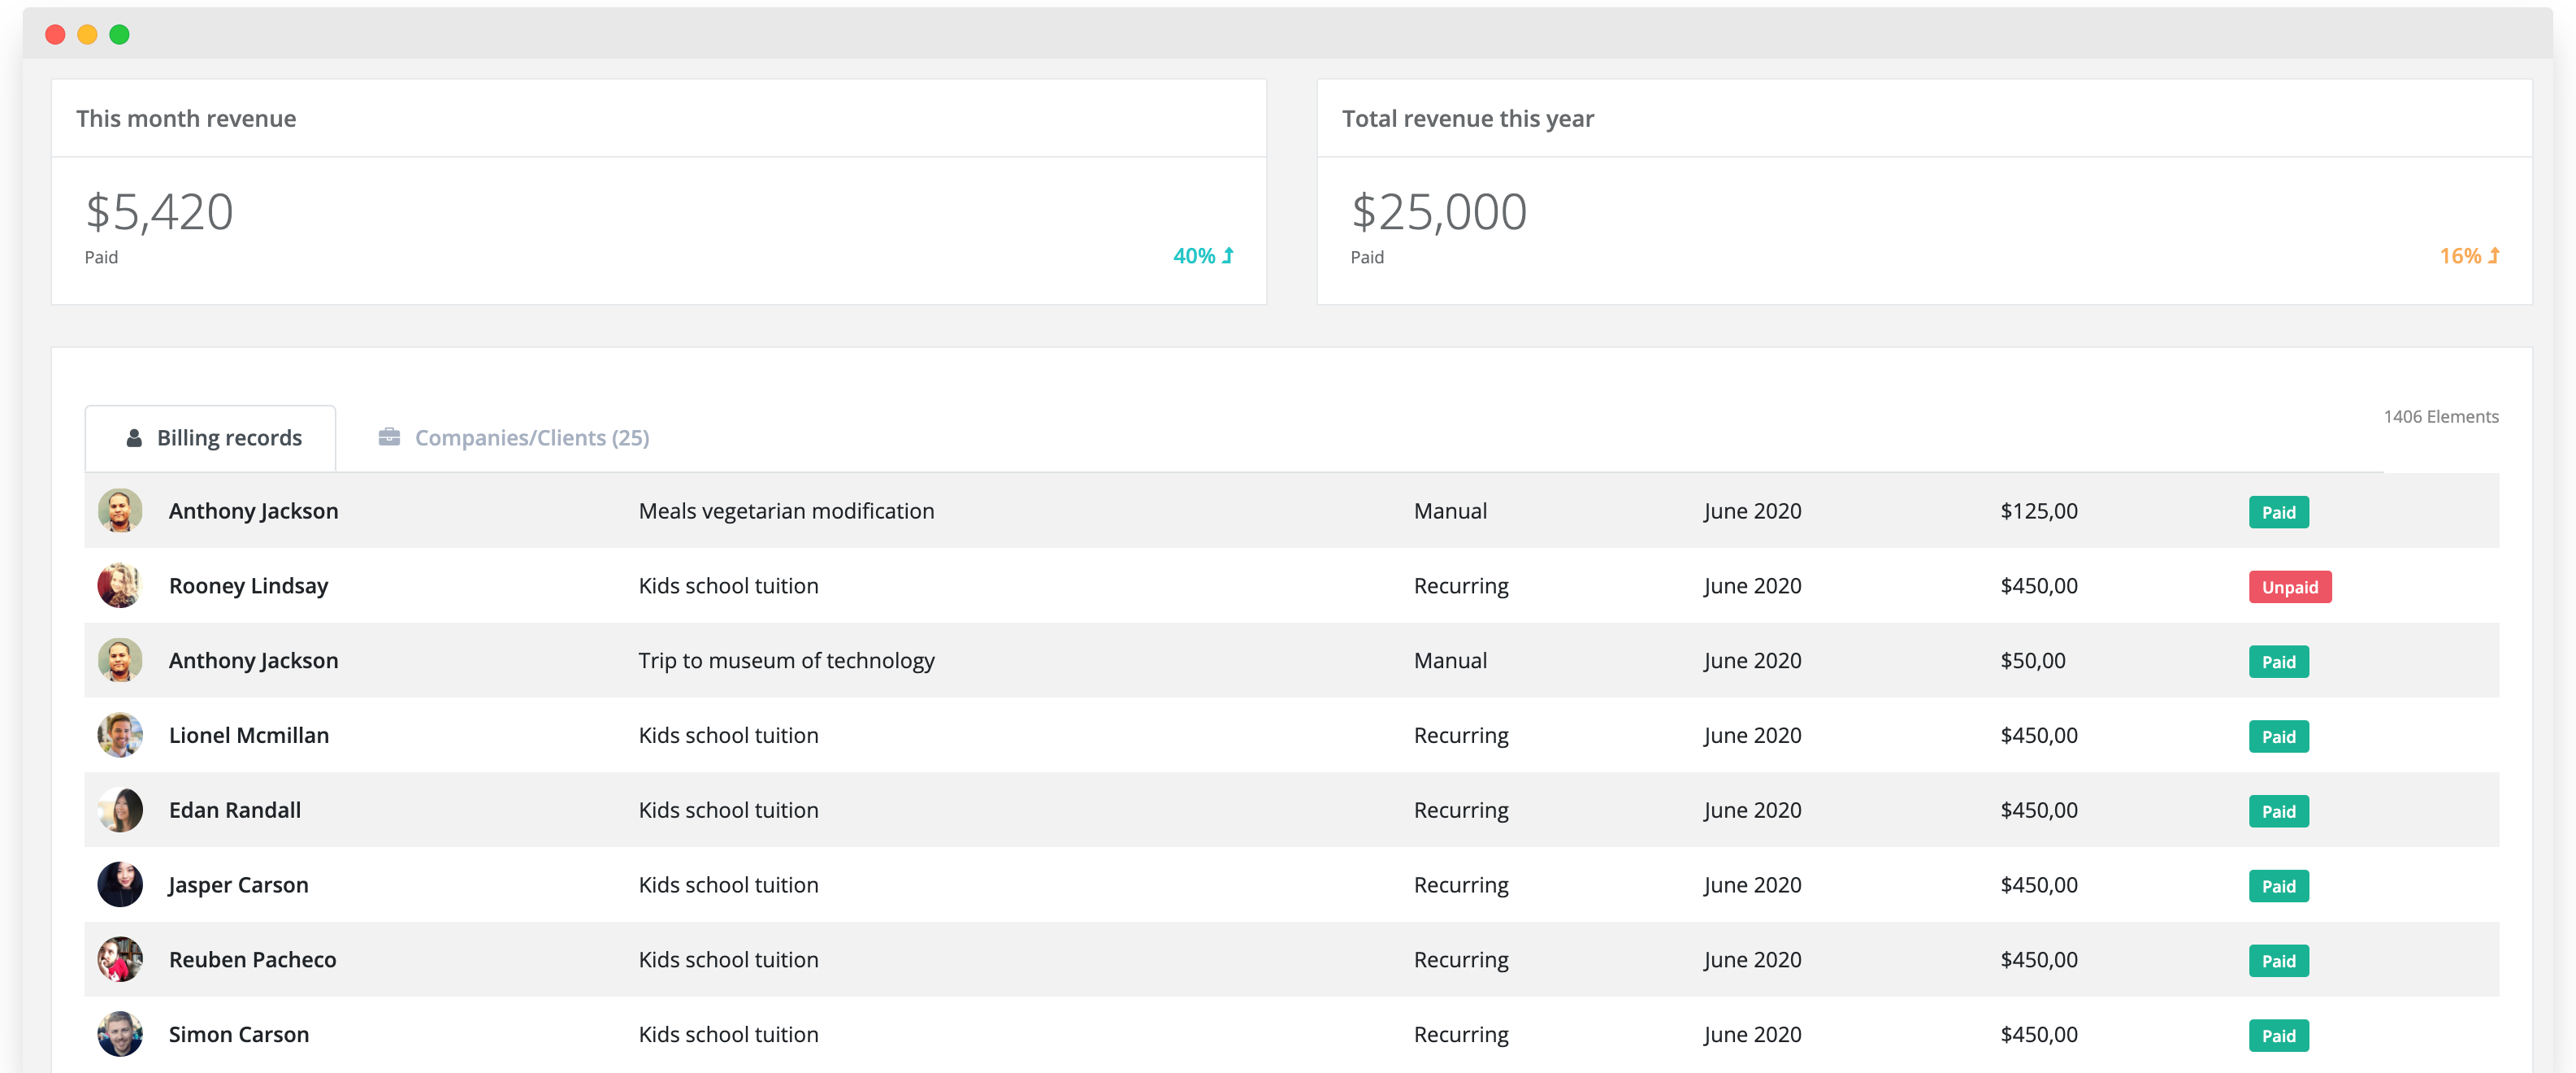This screenshot has width=2576, height=1073.
Task: Click Jasper Carson's avatar
Action: (x=120, y=885)
